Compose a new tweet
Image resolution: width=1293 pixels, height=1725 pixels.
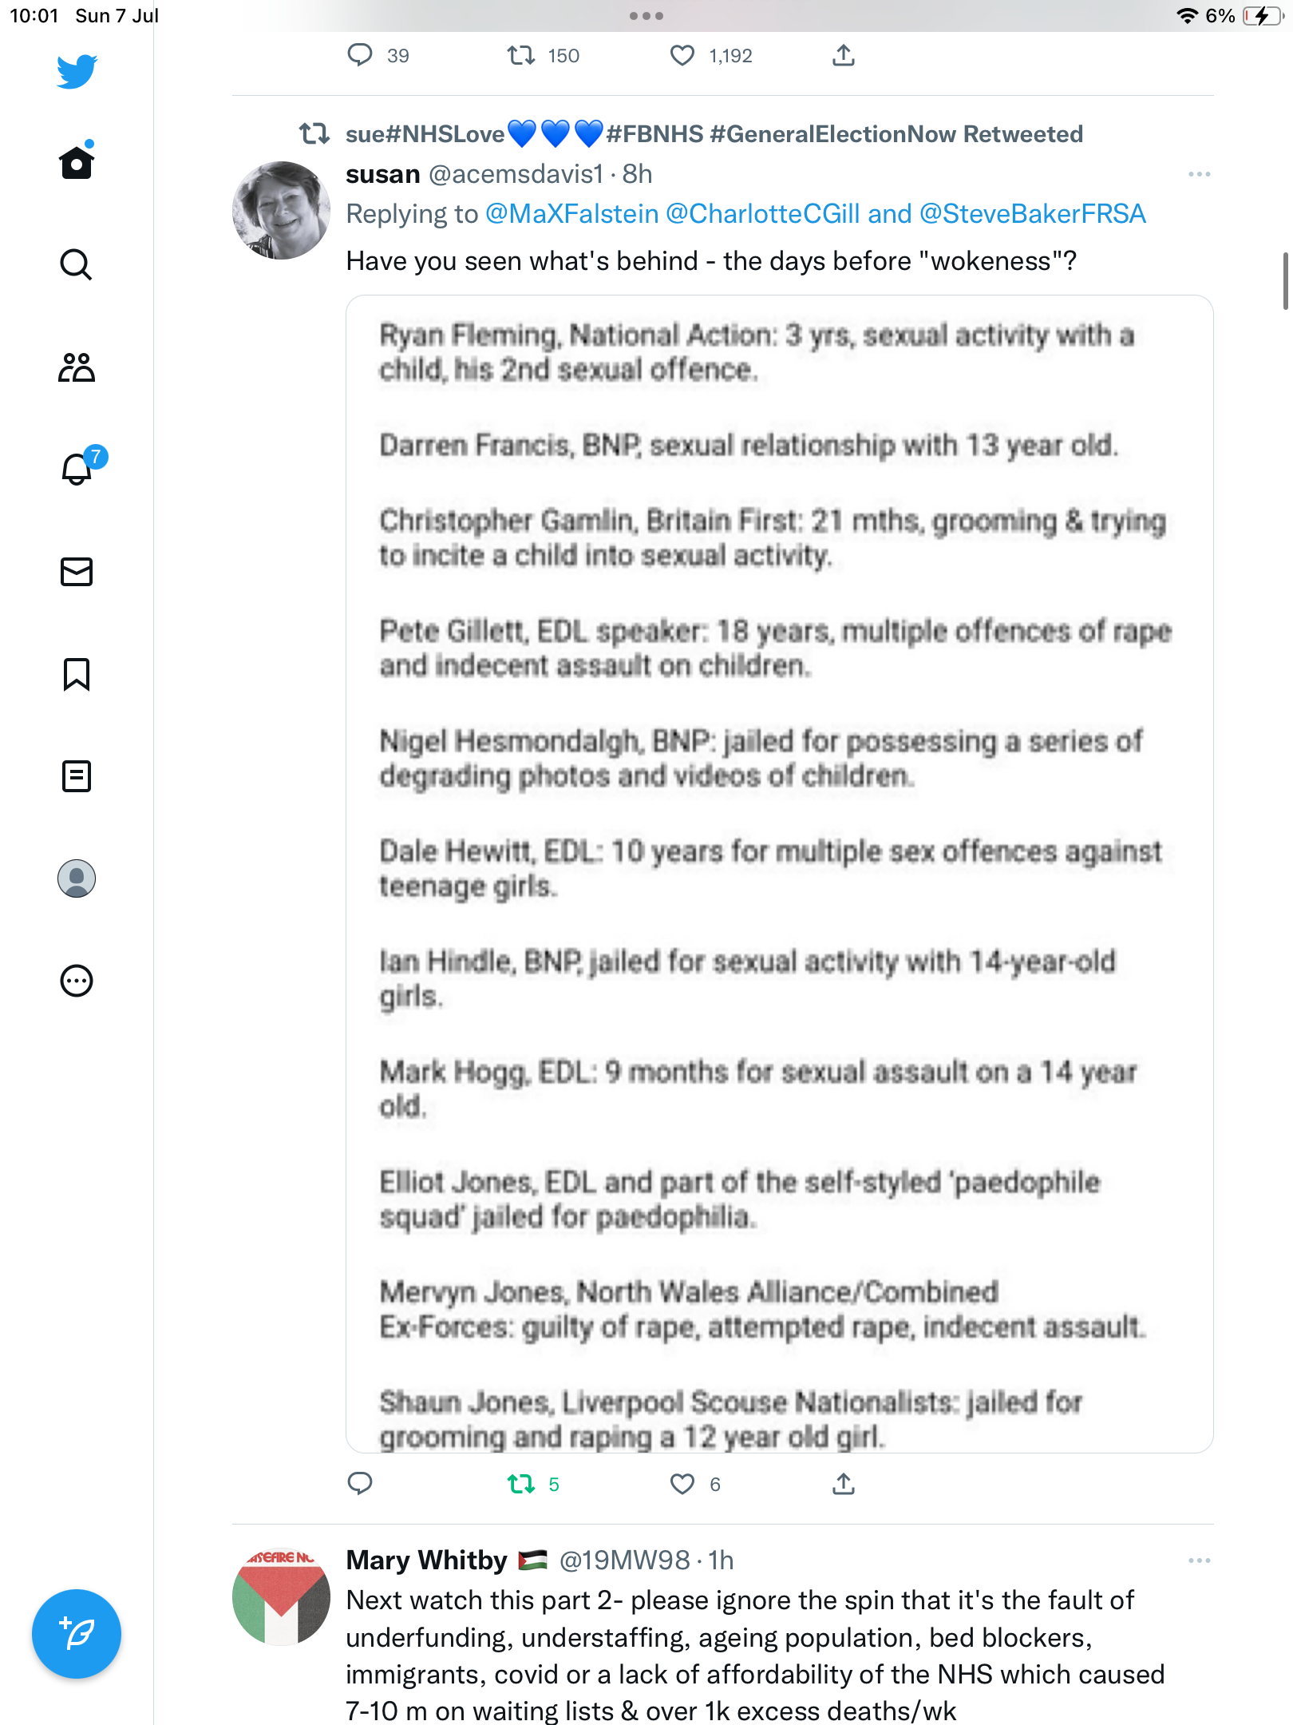77,1634
